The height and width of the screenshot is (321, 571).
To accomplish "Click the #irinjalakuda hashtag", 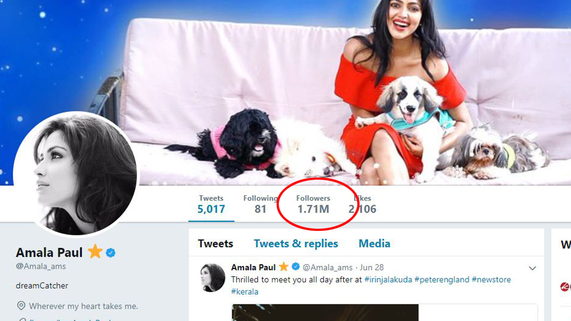I will 388,280.
